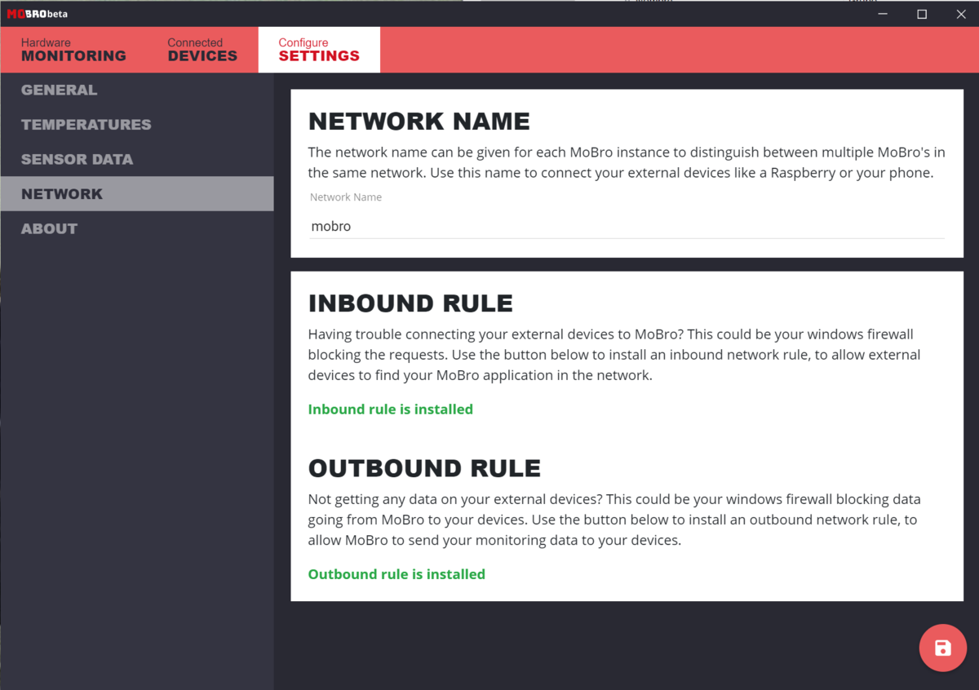Click the 'Outbound rule is installed' status text
Image resolution: width=979 pixels, height=690 pixels.
396,574
